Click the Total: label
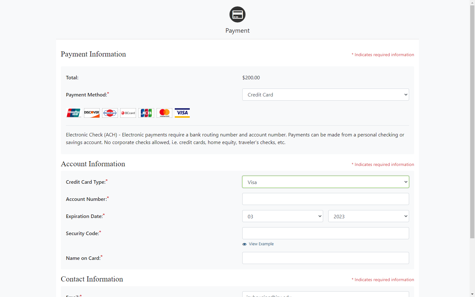475x297 pixels. point(72,77)
